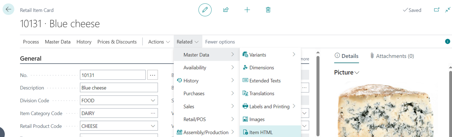
Task: Click the ellipsis button beside No. field
Action: [x=152, y=75]
